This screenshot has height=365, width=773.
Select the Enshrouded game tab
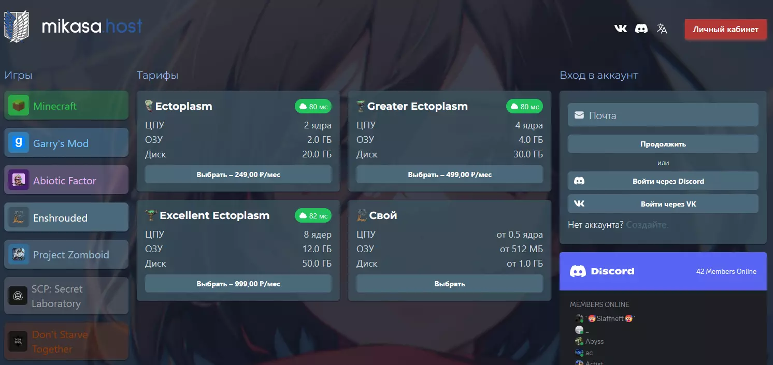click(x=66, y=217)
